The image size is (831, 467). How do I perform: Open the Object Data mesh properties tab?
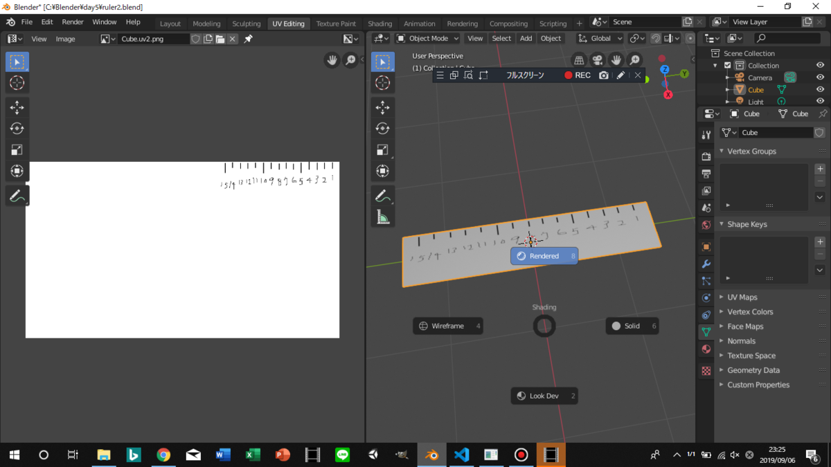tap(706, 332)
